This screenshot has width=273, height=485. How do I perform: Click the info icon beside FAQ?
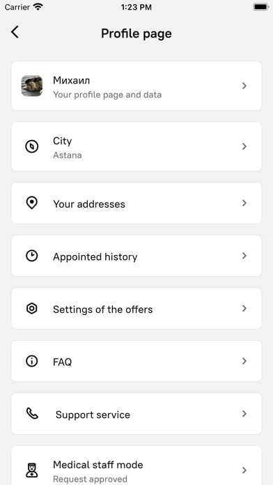[x=31, y=361]
